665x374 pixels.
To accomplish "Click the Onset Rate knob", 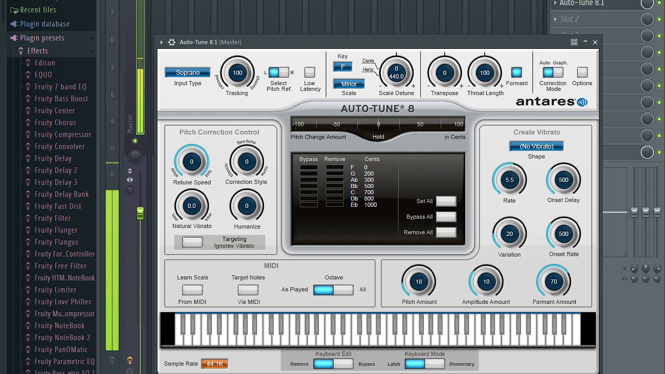I will (564, 234).
